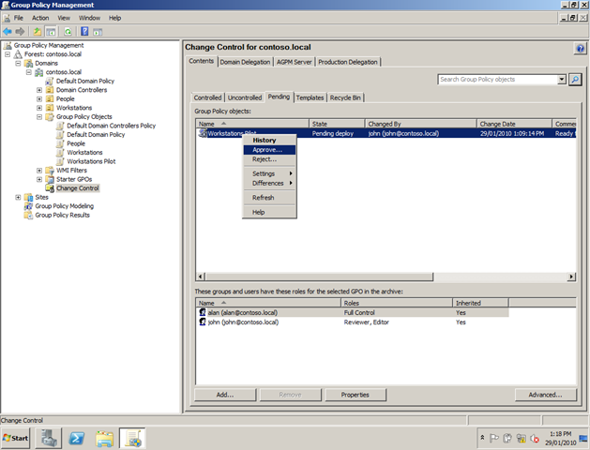Expand the WMI Filters node
This screenshot has width=590, height=450.
click(x=39, y=171)
